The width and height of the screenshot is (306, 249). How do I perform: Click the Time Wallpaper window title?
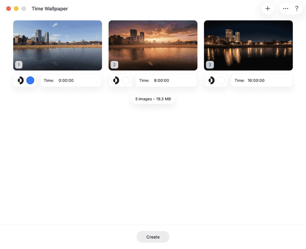[x=50, y=8]
